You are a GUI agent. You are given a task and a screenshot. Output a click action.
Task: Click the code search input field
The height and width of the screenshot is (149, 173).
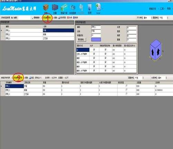click(25, 18)
